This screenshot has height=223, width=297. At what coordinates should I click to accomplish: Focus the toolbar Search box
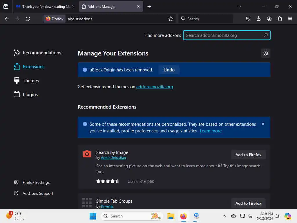click(x=206, y=19)
